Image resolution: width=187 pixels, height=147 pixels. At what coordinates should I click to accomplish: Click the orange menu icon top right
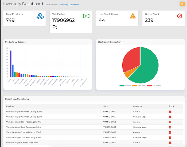pyautogui.click(x=182, y=4)
